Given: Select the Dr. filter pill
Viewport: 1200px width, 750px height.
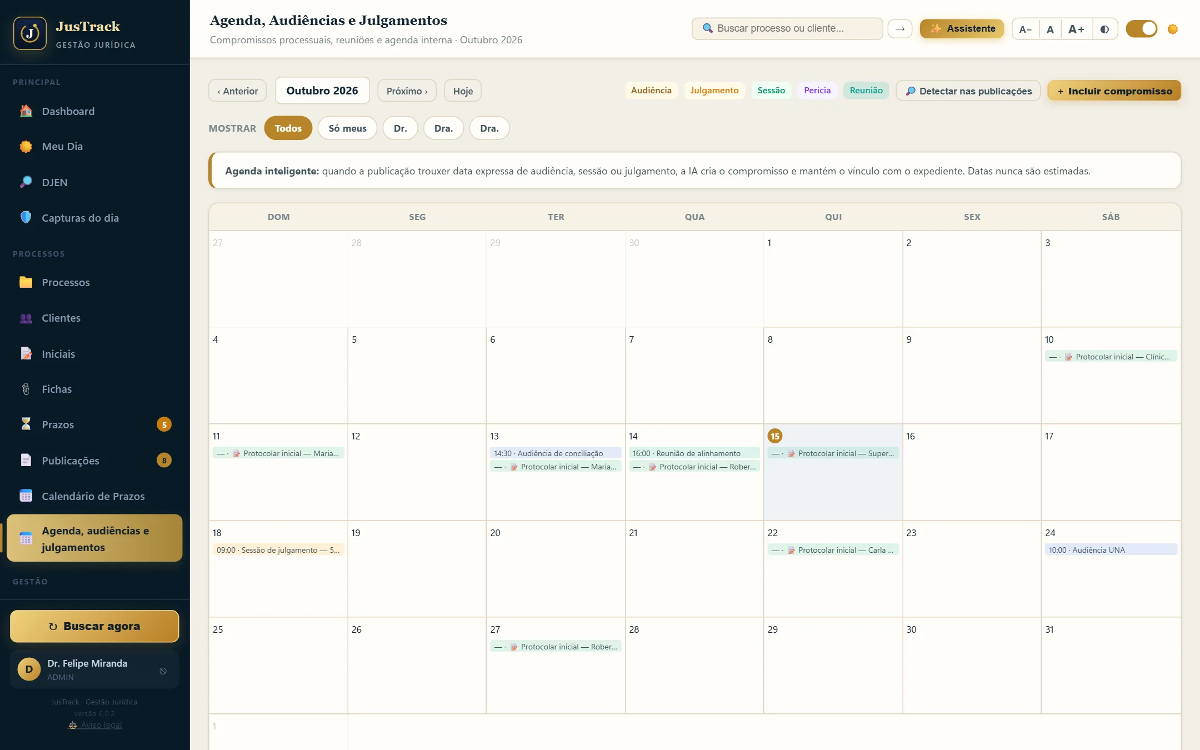Looking at the screenshot, I should [x=400, y=128].
